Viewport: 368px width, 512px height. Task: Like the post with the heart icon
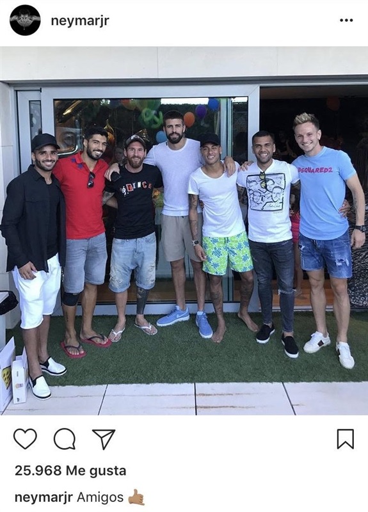point(25,439)
